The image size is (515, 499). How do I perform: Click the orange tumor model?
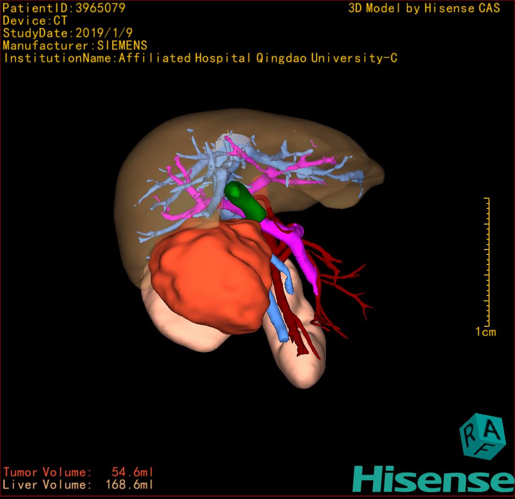211,276
